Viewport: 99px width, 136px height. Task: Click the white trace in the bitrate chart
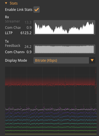pyautogui.click(x=51, y=109)
